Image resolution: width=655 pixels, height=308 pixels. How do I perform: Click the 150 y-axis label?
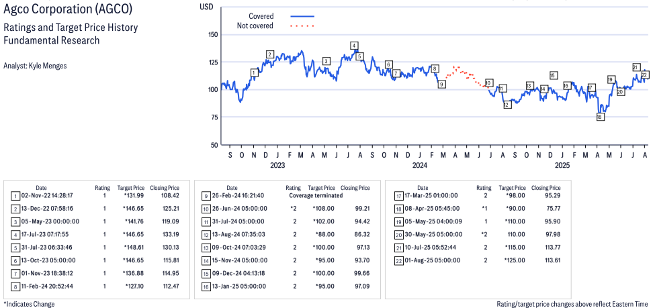tap(213, 35)
